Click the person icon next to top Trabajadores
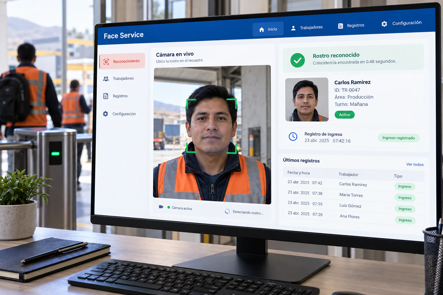 click(x=293, y=28)
